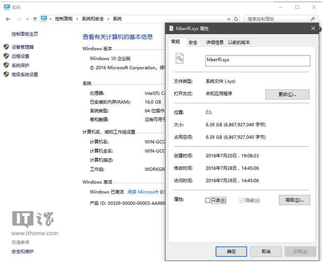322x262 pixels.
Task: Open the 以前的版本 tab
Action: 239,42
